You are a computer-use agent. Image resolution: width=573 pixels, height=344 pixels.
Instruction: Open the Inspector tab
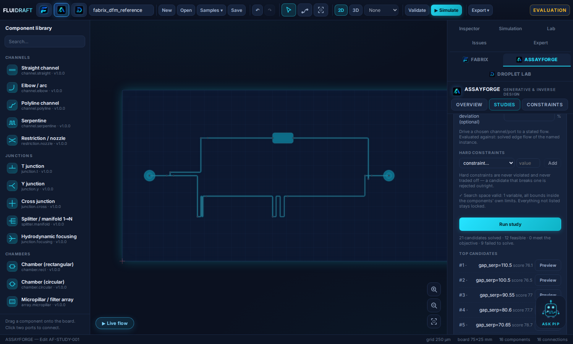tap(469, 29)
